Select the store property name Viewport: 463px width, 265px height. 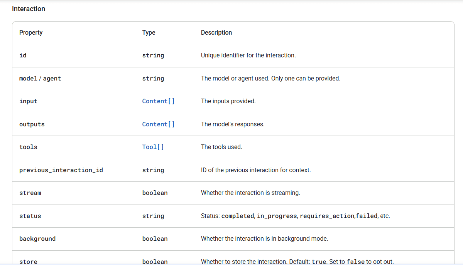28,261
